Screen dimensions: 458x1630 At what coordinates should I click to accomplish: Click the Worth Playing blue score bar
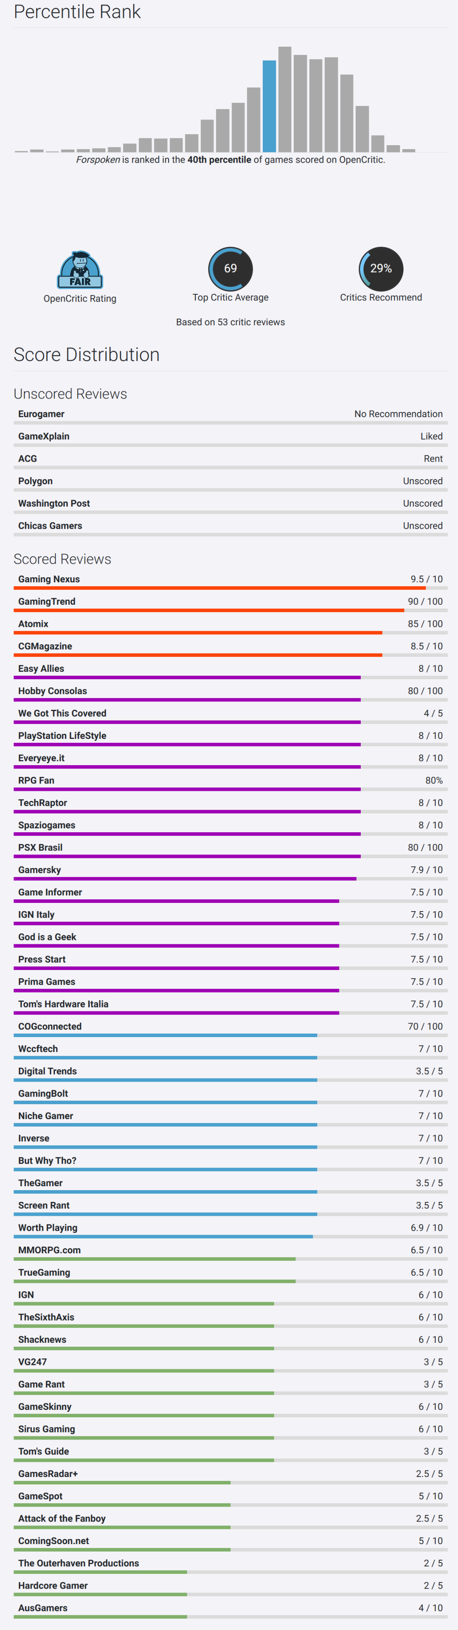point(163,1236)
